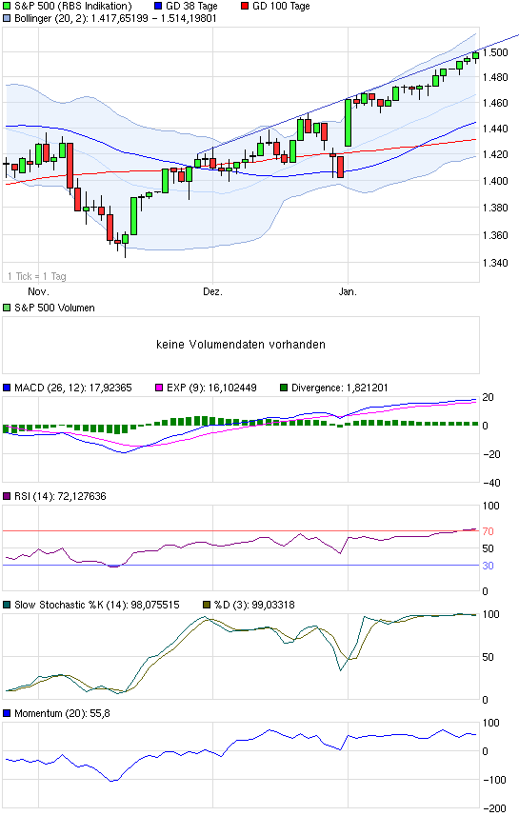The height and width of the screenshot is (816, 519).
Task: Click the olive %D (3) legend swatch
Action: coord(206,605)
